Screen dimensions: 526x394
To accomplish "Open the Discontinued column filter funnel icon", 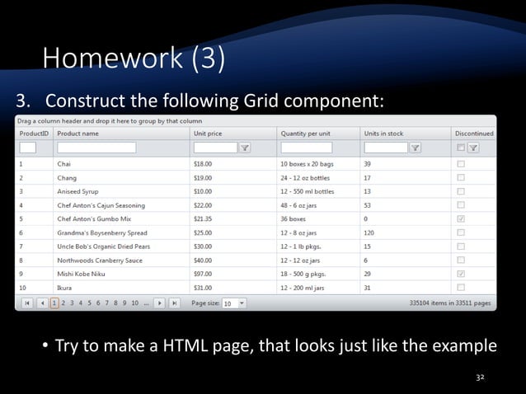I will pos(473,148).
